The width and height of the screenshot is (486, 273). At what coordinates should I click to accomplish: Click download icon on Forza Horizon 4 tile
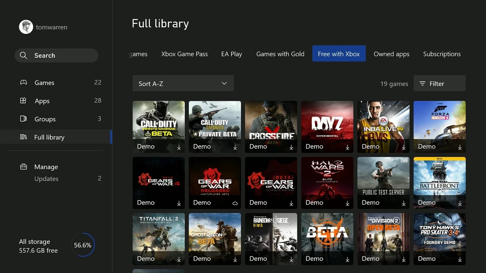[x=460, y=147]
